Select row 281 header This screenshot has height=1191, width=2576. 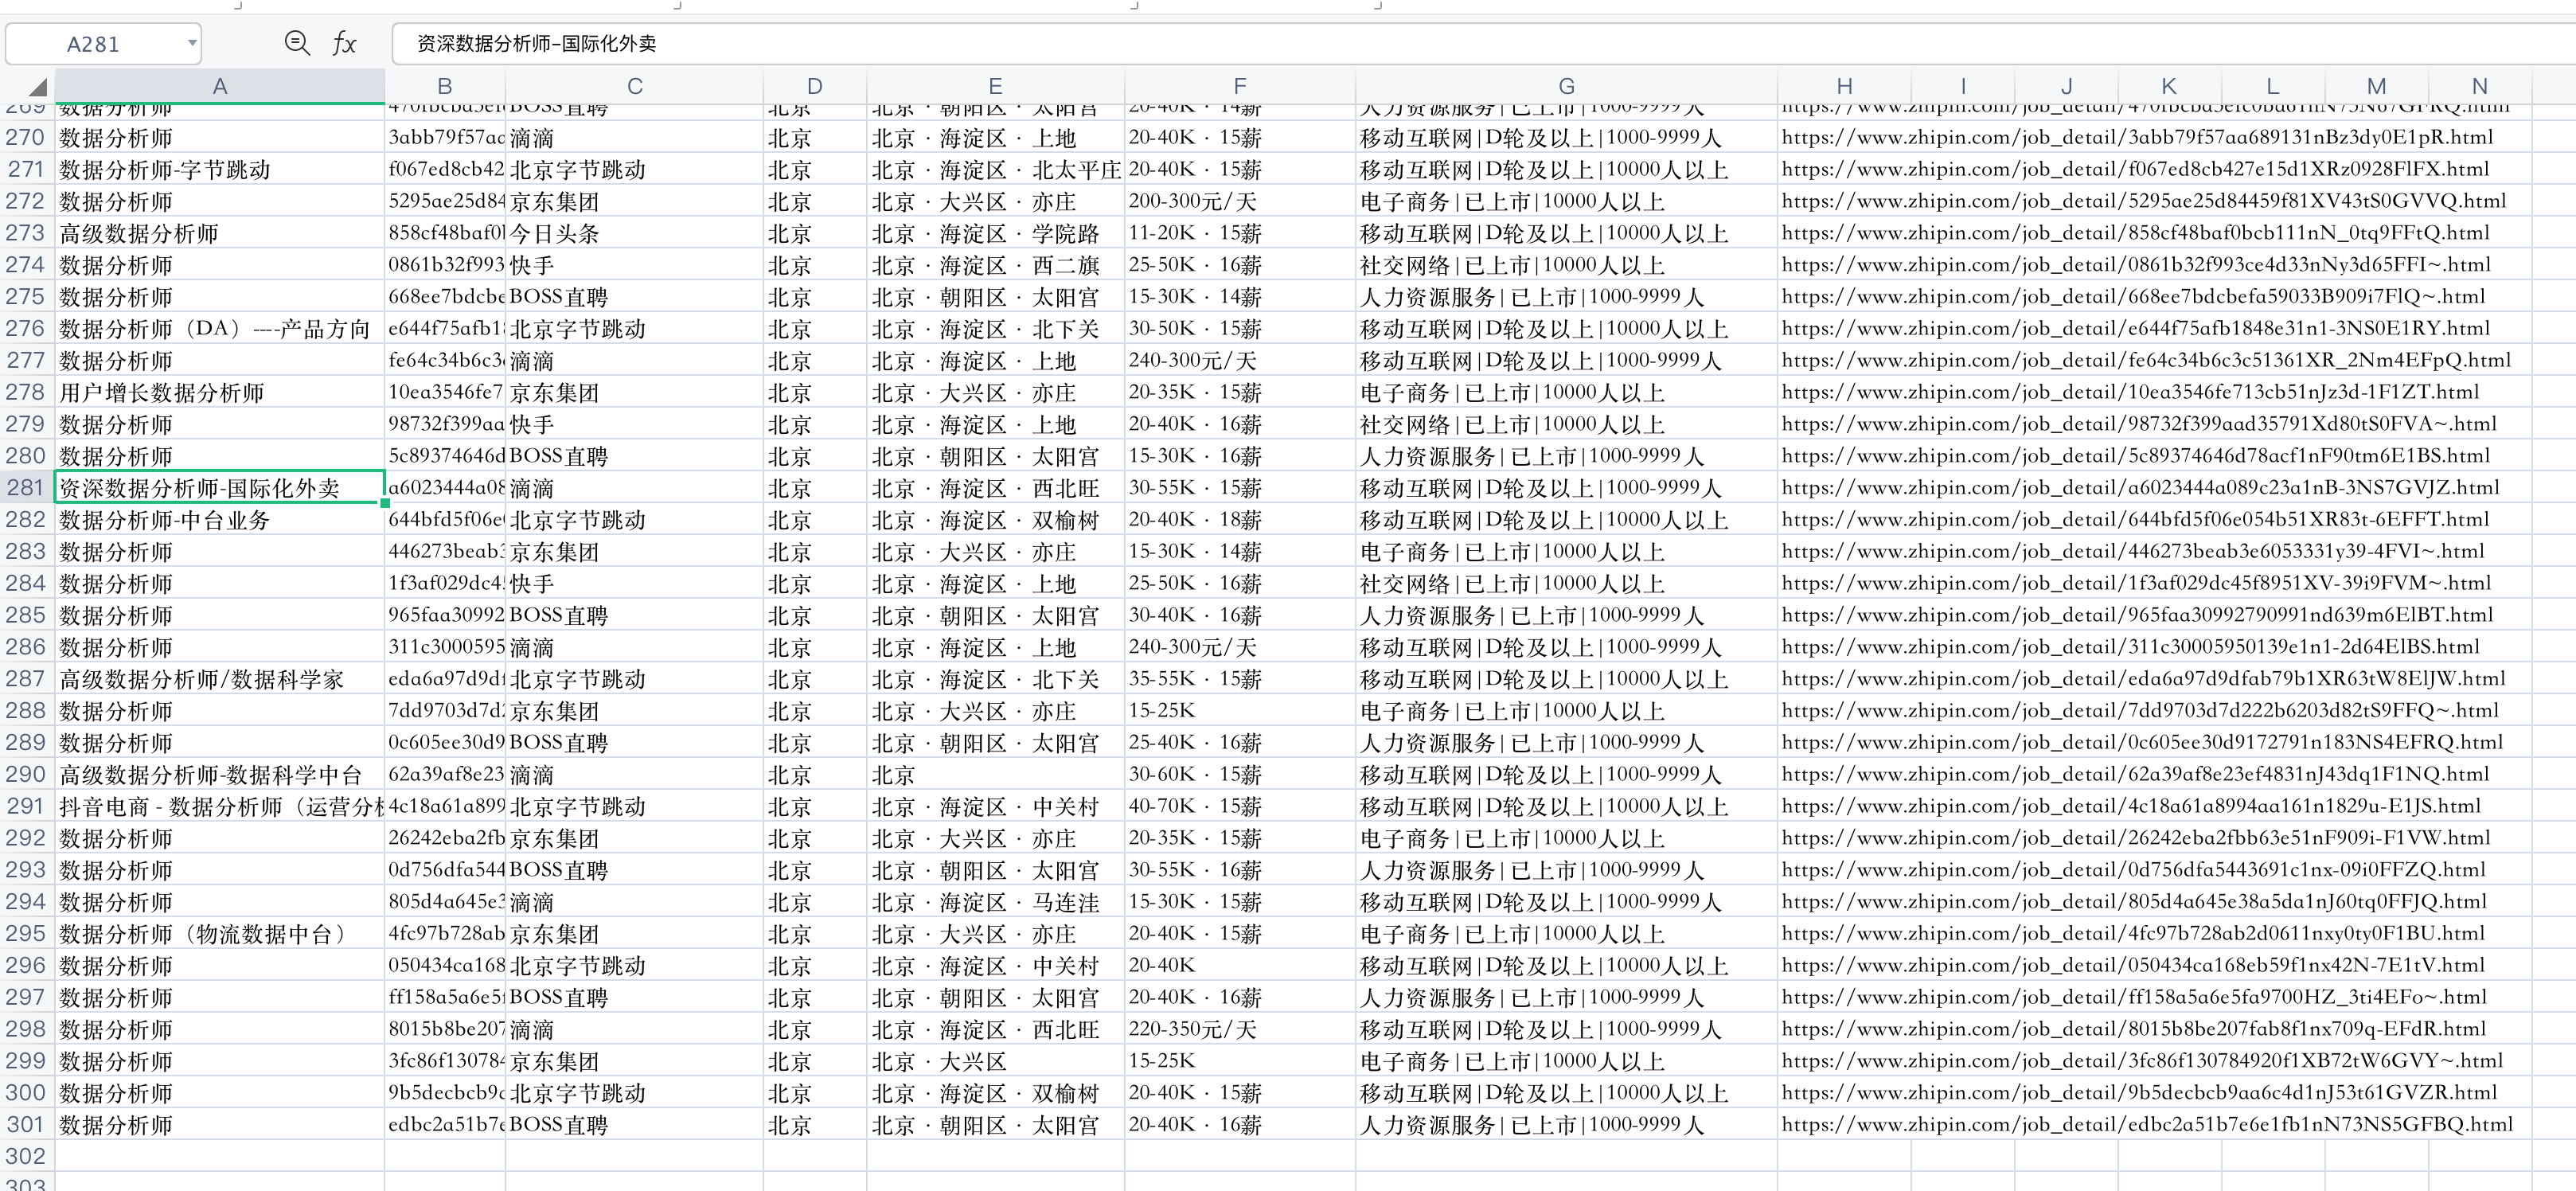point(26,488)
